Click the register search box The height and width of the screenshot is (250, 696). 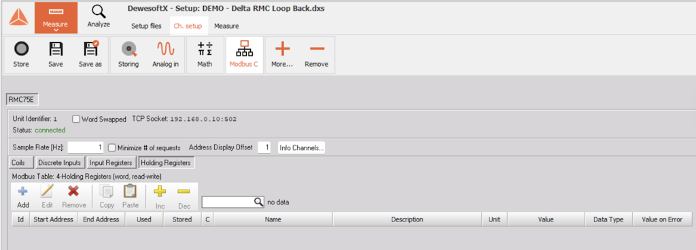click(x=233, y=202)
